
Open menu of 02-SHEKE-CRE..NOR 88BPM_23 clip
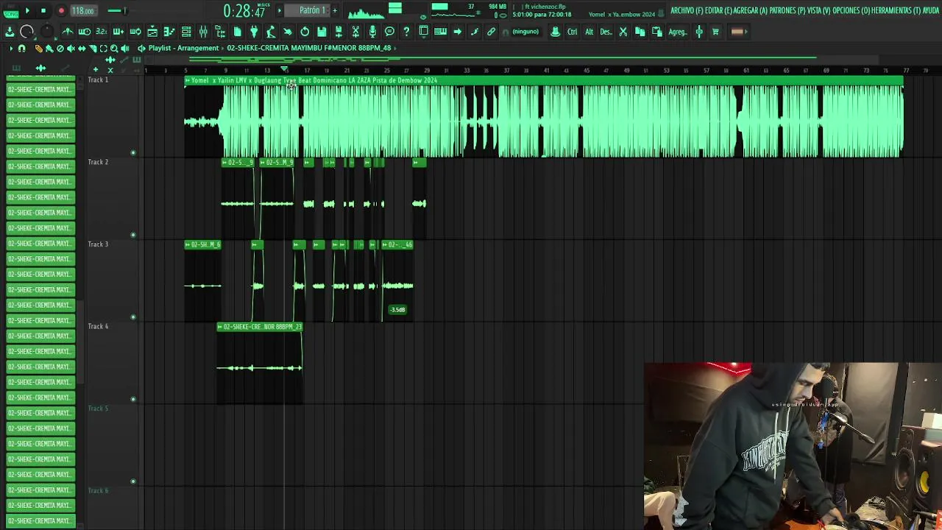220,327
